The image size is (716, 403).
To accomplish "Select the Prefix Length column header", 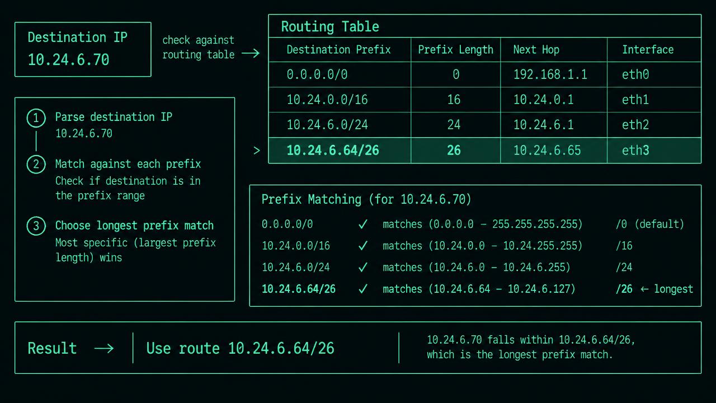I will 455,49.
